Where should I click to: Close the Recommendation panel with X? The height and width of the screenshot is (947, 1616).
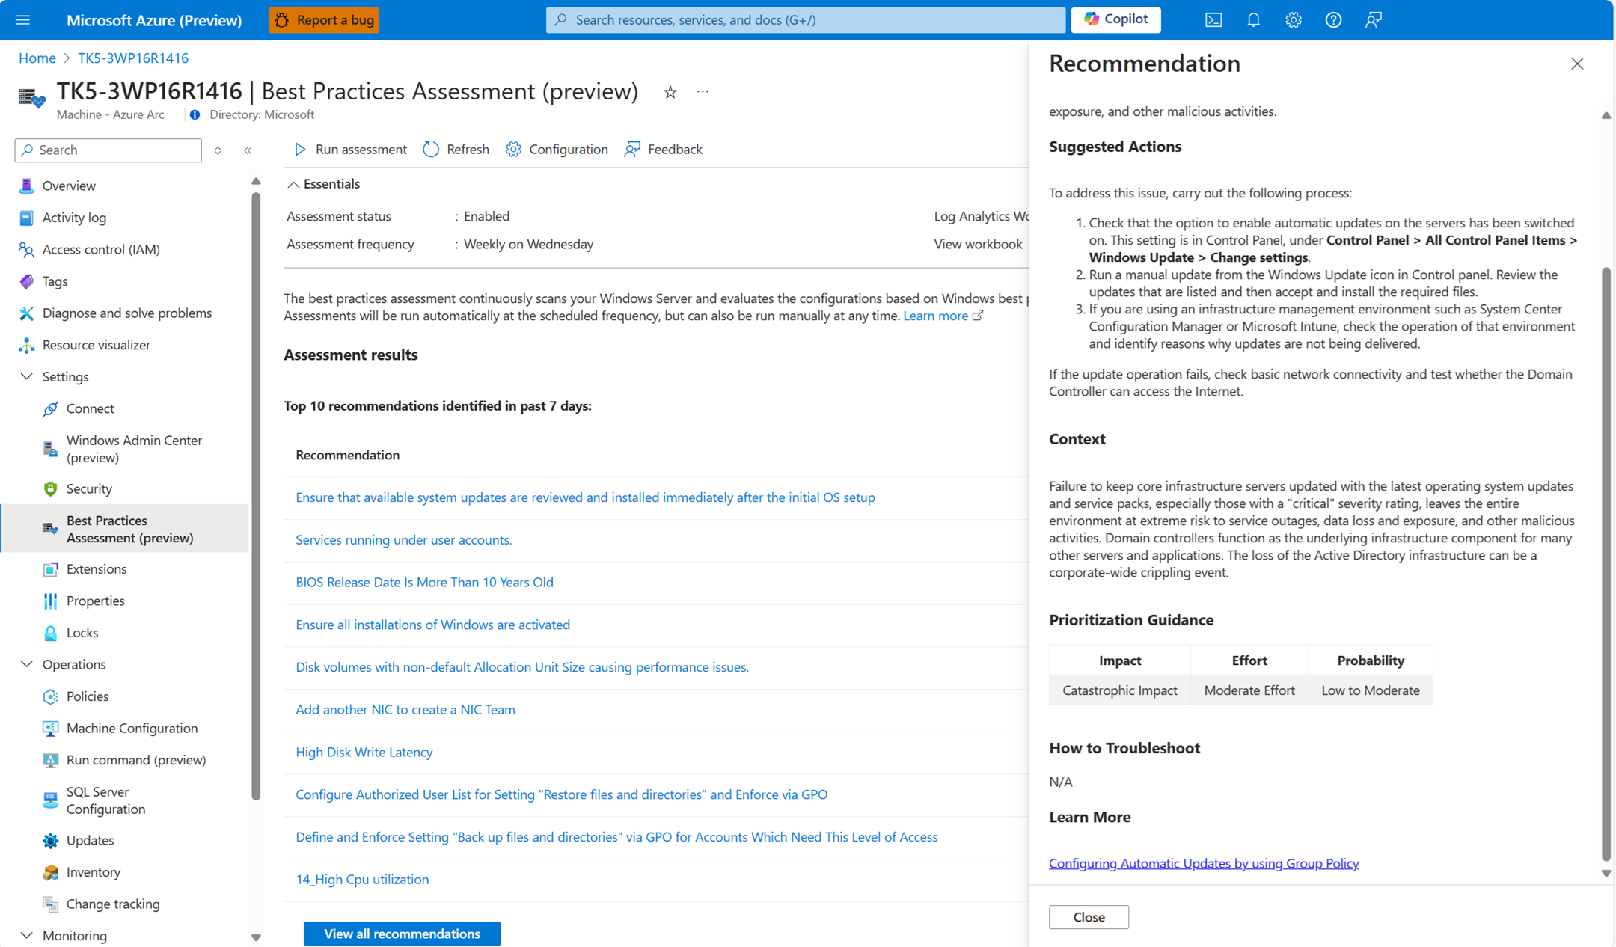[1577, 64]
